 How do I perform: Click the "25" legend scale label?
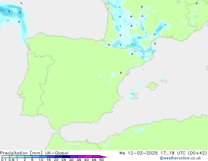64,160
